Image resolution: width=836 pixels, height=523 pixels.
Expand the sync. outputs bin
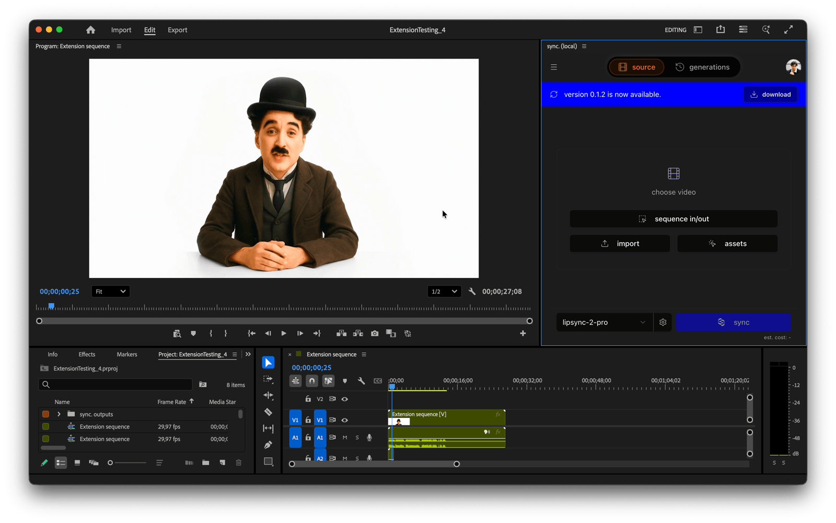tap(59, 414)
